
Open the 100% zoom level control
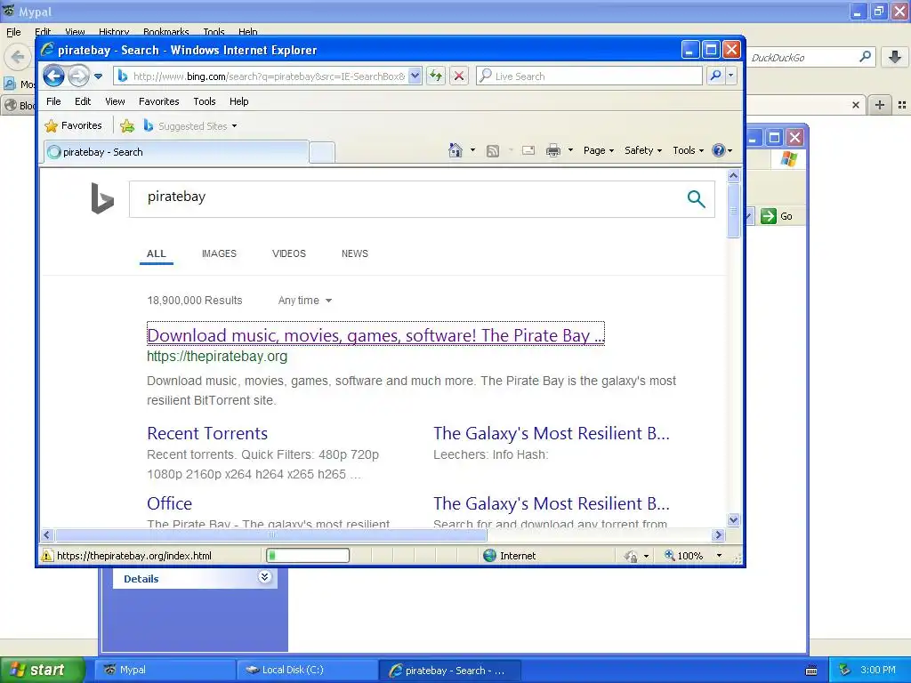point(684,556)
